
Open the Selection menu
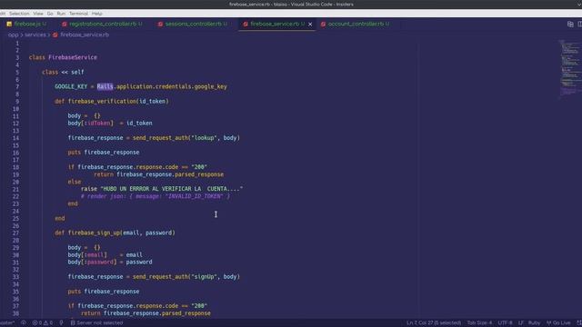click(x=19, y=14)
